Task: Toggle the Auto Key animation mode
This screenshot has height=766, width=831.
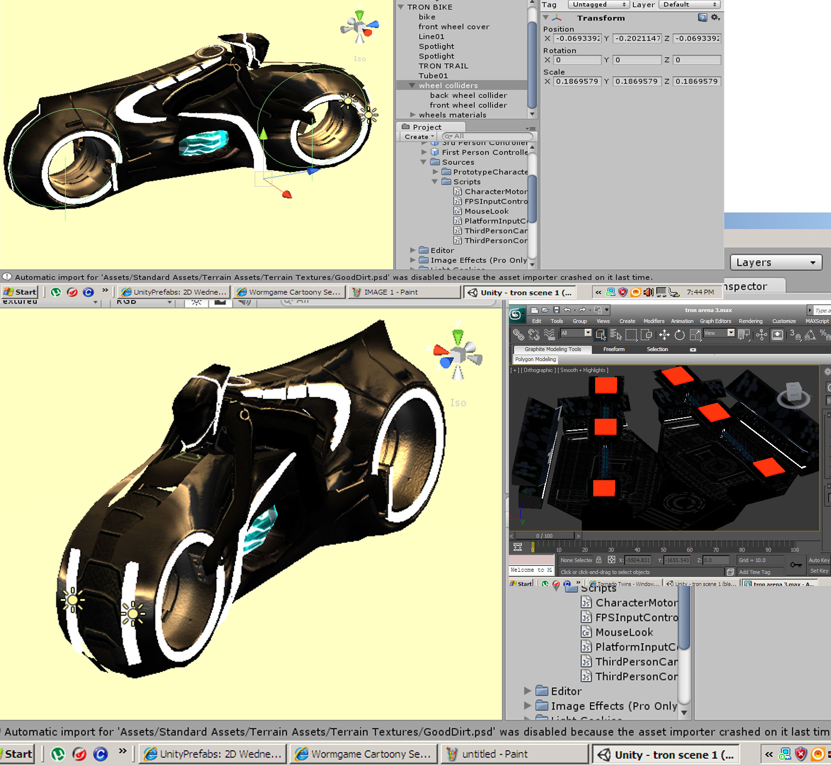Action: point(819,560)
